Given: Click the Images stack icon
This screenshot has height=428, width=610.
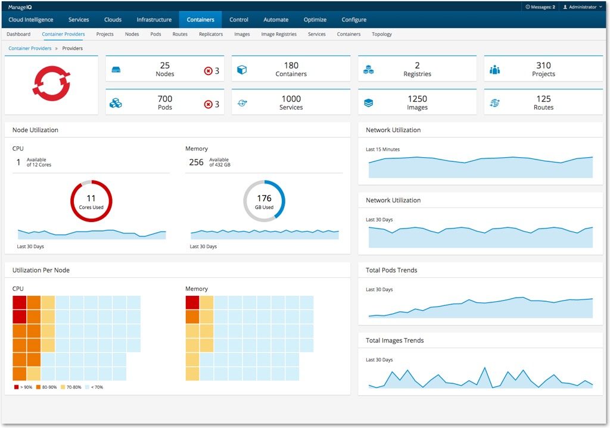Looking at the screenshot, I should 369,102.
